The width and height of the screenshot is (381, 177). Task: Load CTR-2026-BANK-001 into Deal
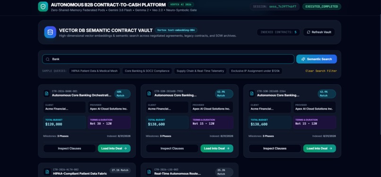pos(114,148)
